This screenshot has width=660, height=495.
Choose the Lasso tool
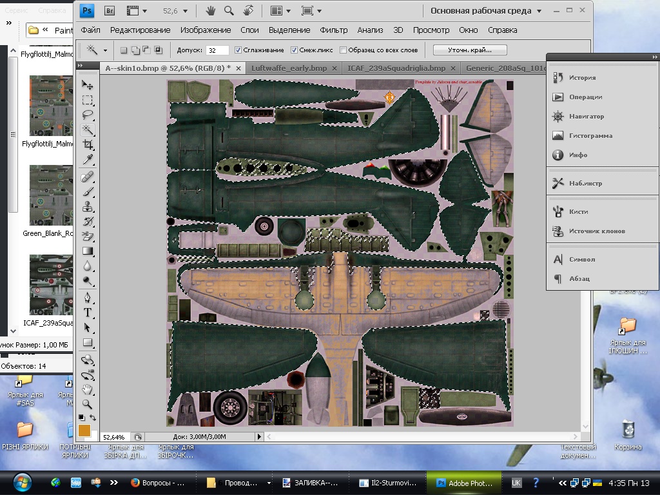point(88,115)
